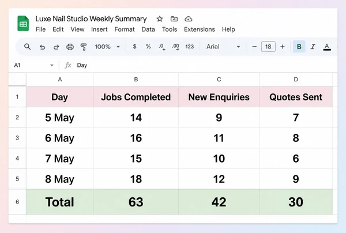Select the Total label cell

click(60, 202)
